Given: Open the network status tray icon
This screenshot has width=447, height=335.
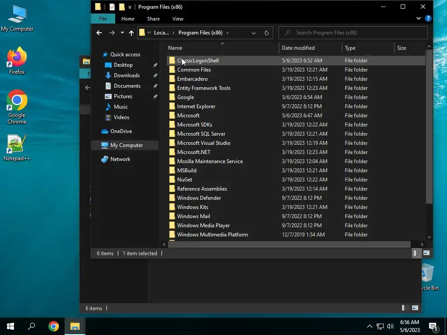Looking at the screenshot, I should coord(380,326).
